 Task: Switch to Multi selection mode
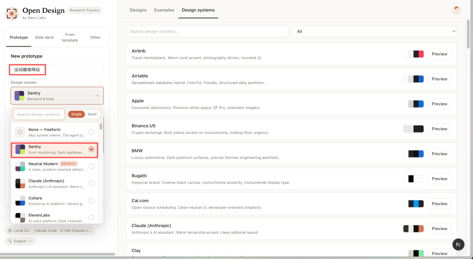(x=92, y=114)
